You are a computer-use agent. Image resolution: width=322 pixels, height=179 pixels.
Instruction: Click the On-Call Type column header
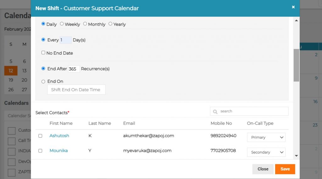260,123
